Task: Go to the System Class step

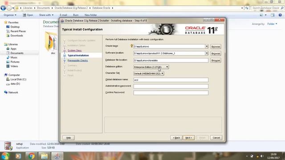Action: [x=74, y=50]
